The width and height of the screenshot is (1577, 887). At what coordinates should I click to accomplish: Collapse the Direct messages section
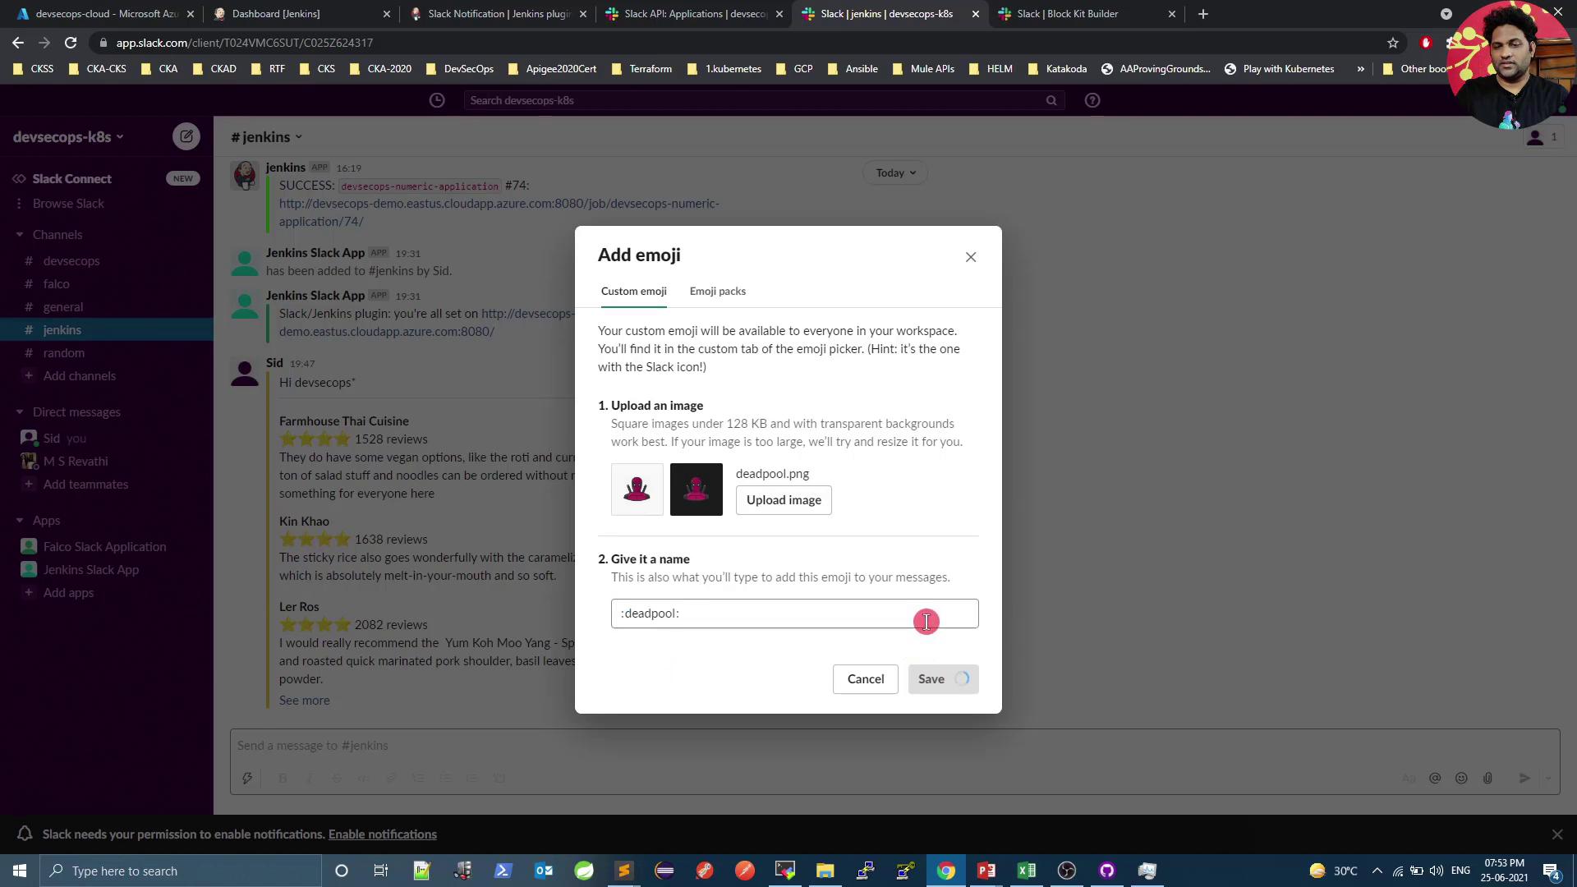coord(20,412)
